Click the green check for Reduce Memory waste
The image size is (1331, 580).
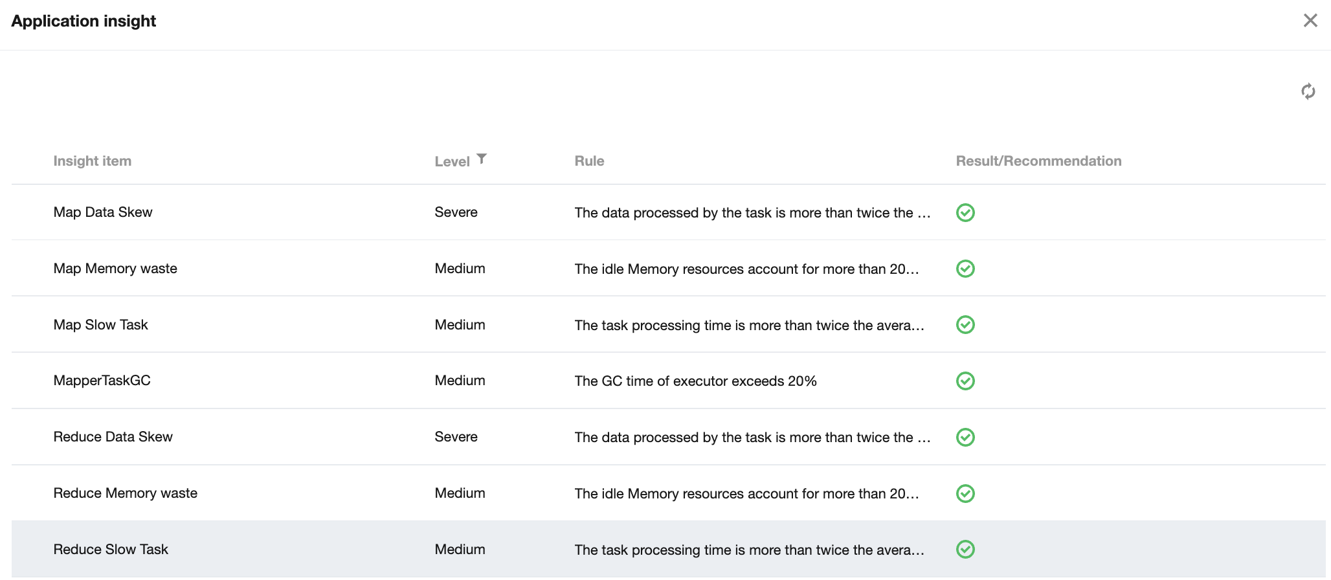[x=965, y=493]
